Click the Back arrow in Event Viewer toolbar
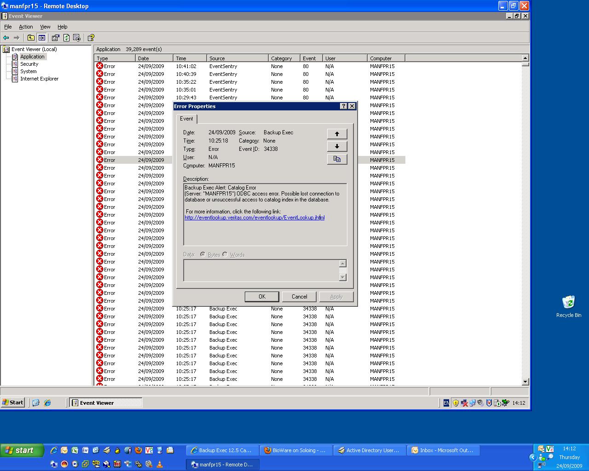The height and width of the screenshot is (471, 589). (6, 38)
